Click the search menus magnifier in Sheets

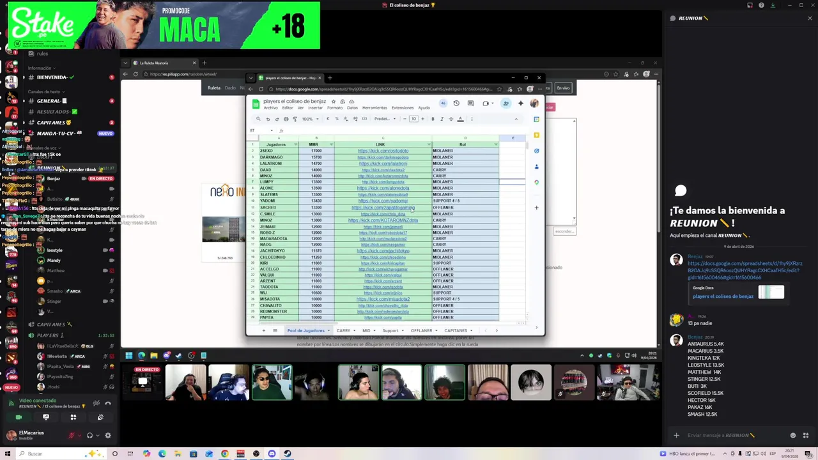258,119
